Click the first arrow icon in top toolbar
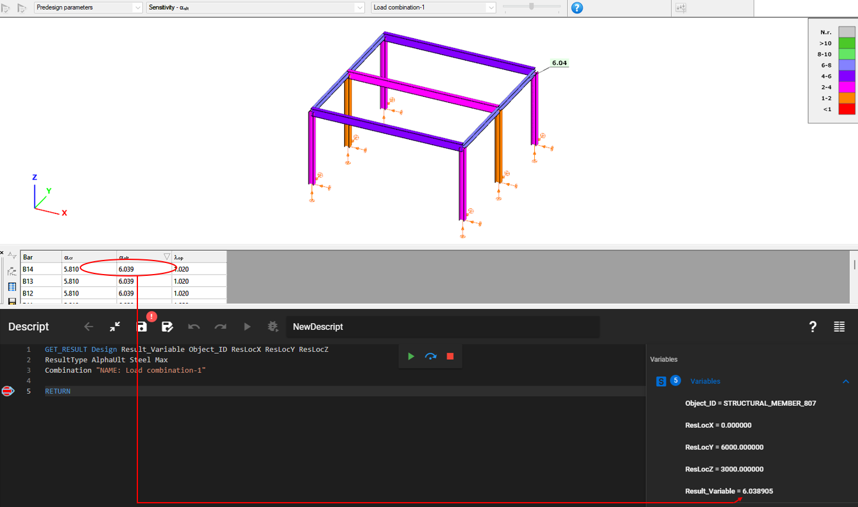The height and width of the screenshot is (507, 858). 6,8
